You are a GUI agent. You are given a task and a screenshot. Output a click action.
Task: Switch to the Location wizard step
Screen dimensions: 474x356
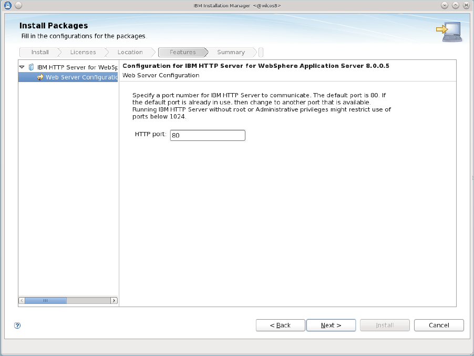point(130,52)
